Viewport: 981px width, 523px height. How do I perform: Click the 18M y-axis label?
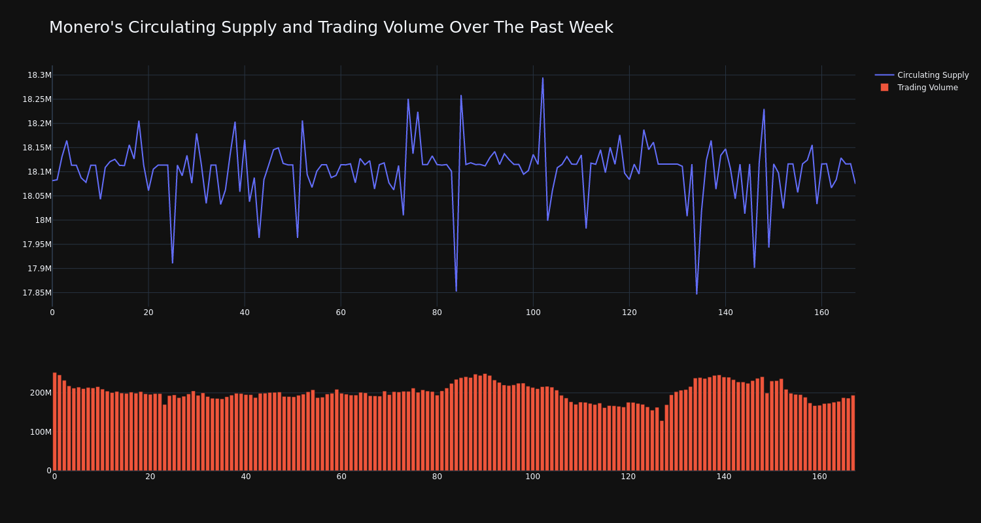tap(43, 220)
